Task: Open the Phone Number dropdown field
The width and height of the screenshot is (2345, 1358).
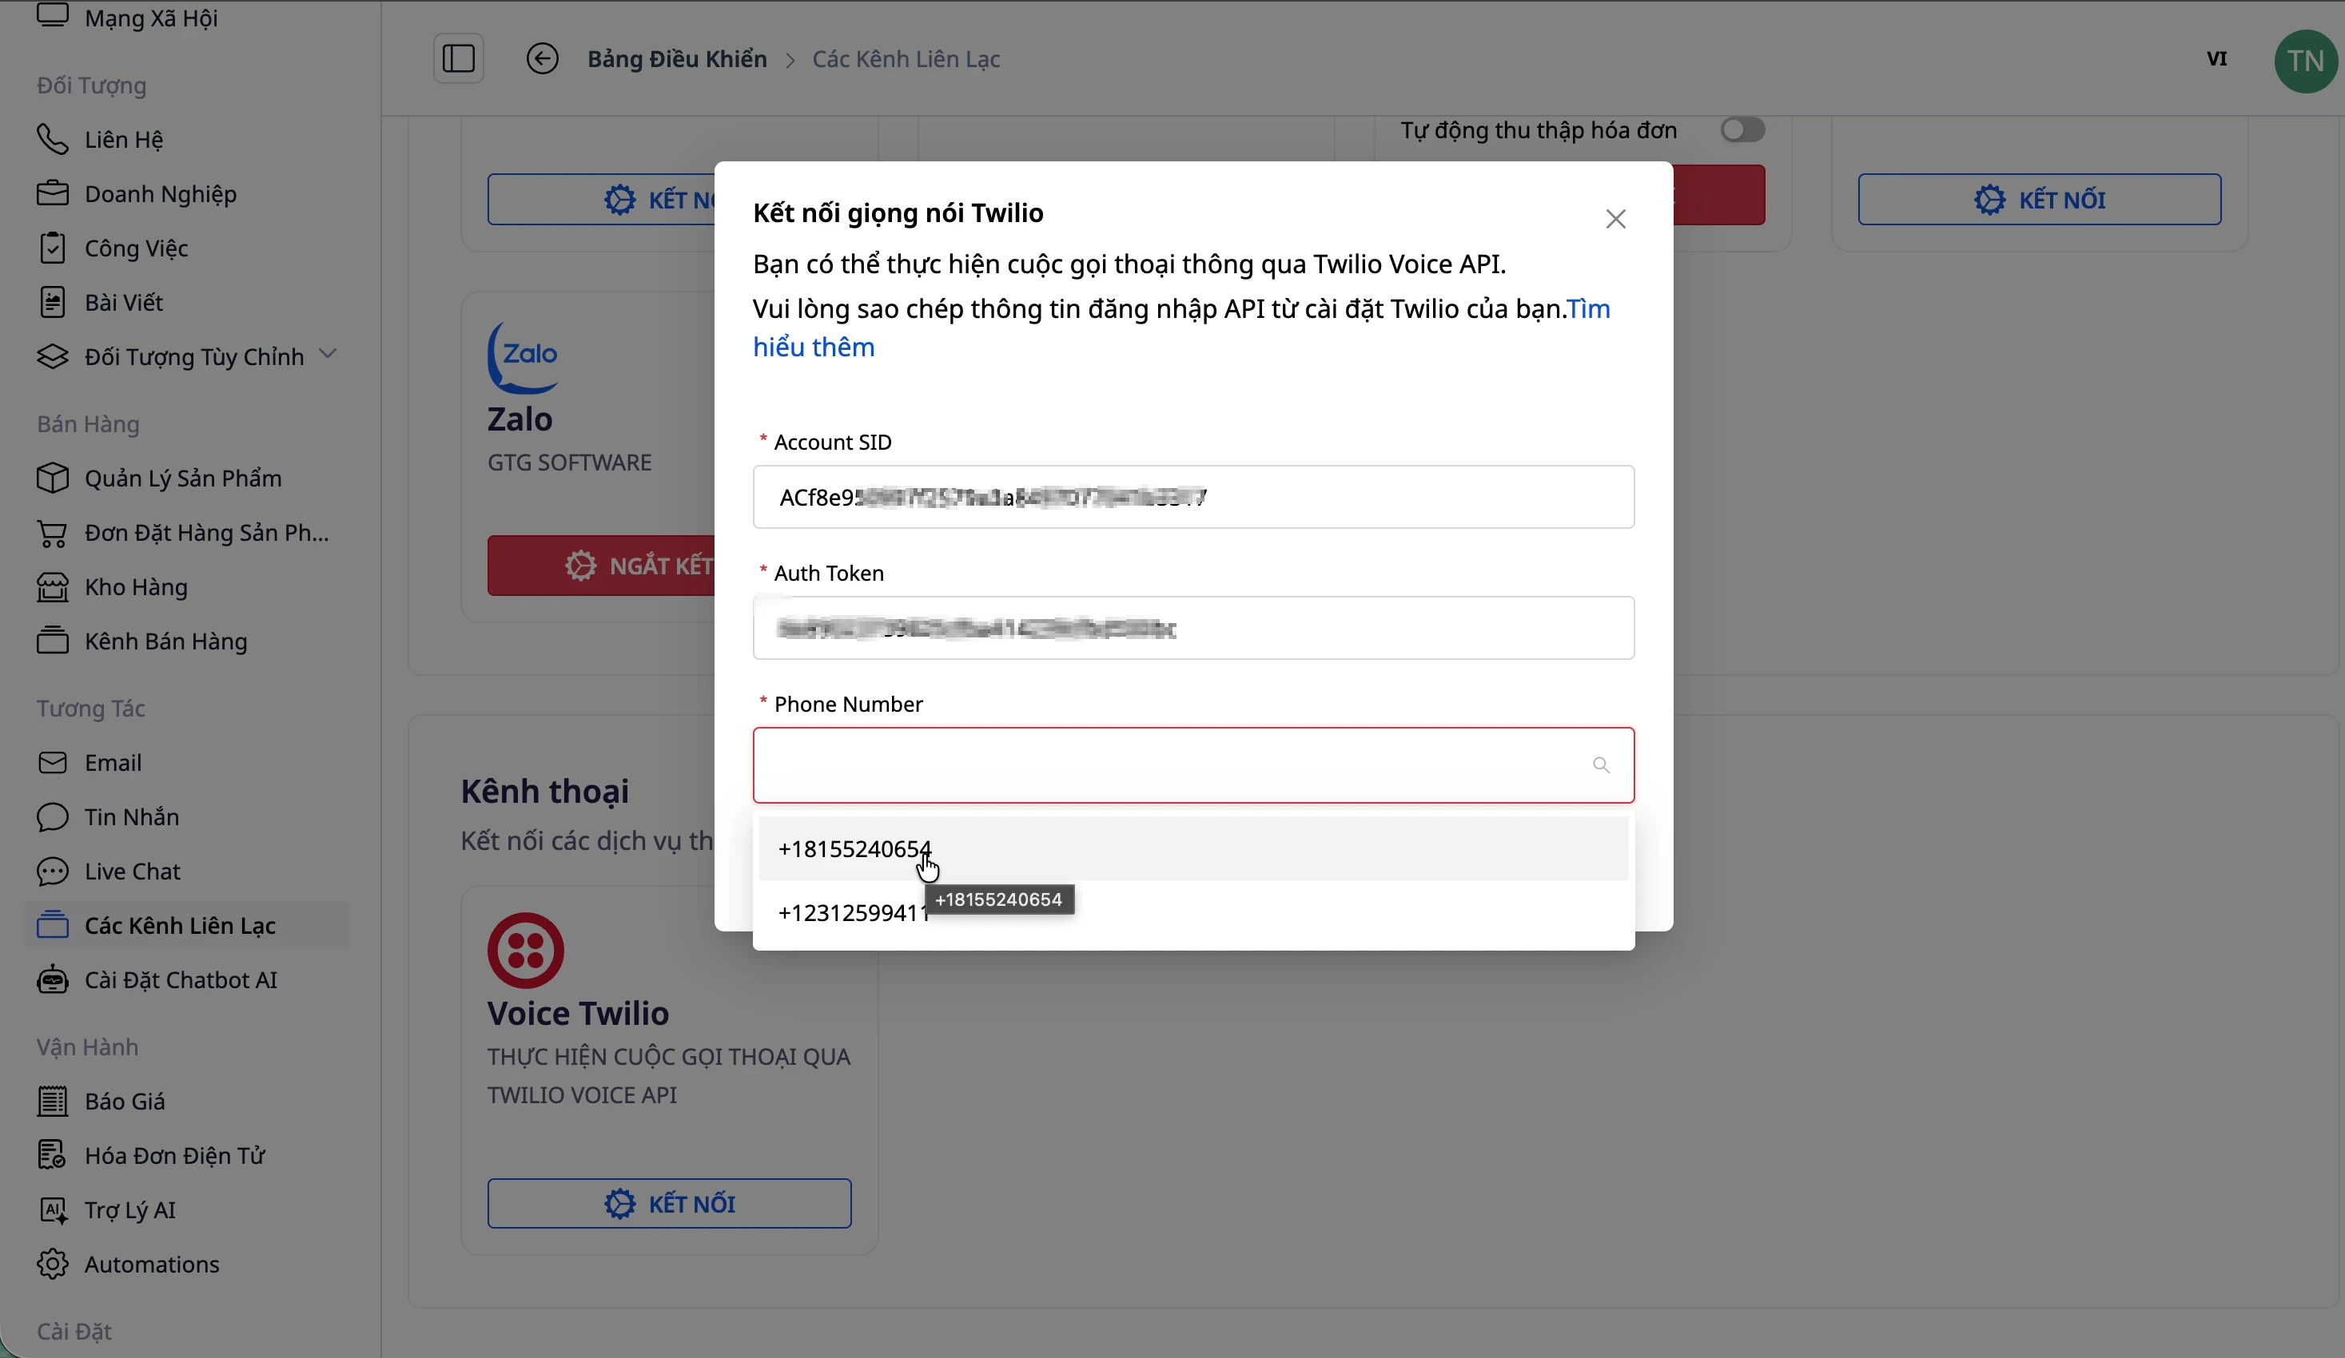Action: point(1172,764)
